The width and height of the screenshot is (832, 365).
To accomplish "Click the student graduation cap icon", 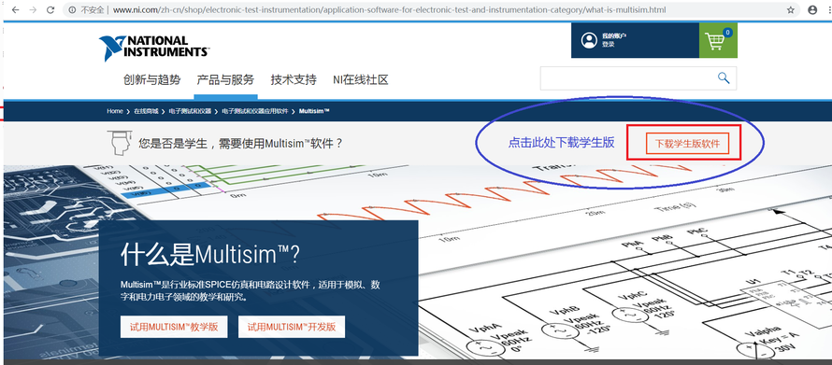I will tap(119, 142).
